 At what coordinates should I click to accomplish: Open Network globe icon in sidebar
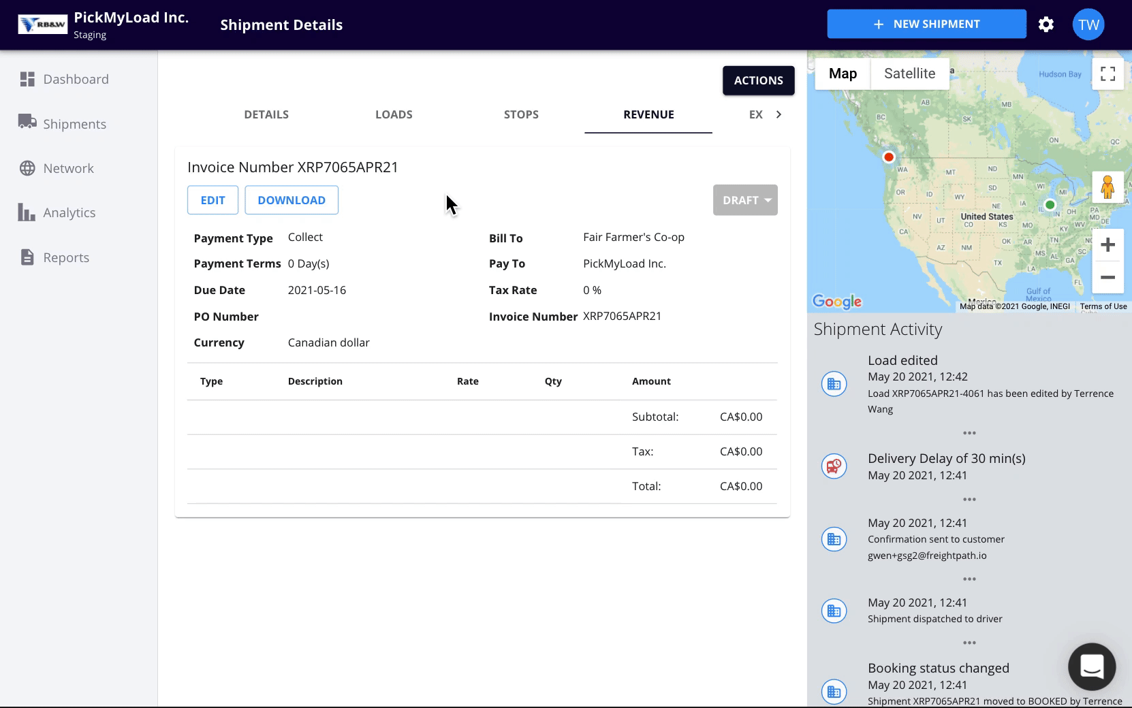27,168
